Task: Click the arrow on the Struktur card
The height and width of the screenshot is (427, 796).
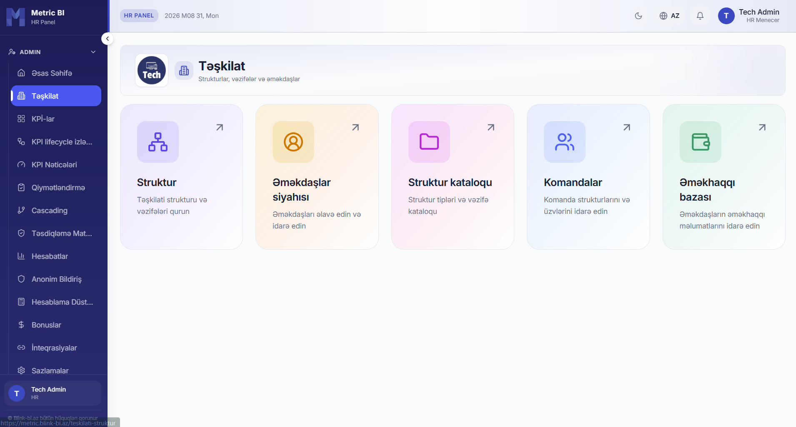Action: coord(220,127)
